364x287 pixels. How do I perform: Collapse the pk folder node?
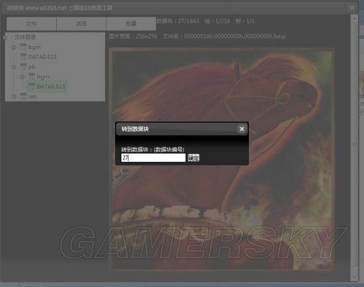[14, 67]
